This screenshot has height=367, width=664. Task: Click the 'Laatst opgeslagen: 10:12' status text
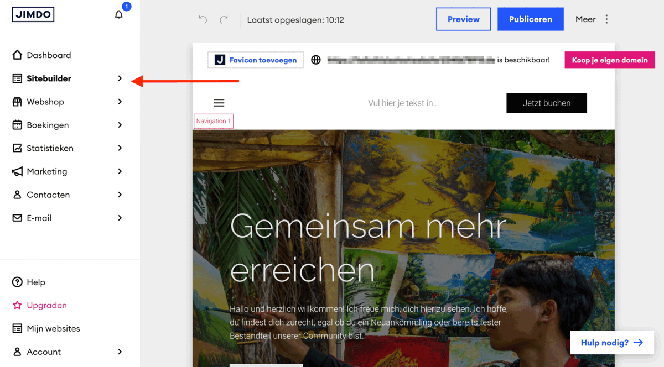[x=295, y=19]
